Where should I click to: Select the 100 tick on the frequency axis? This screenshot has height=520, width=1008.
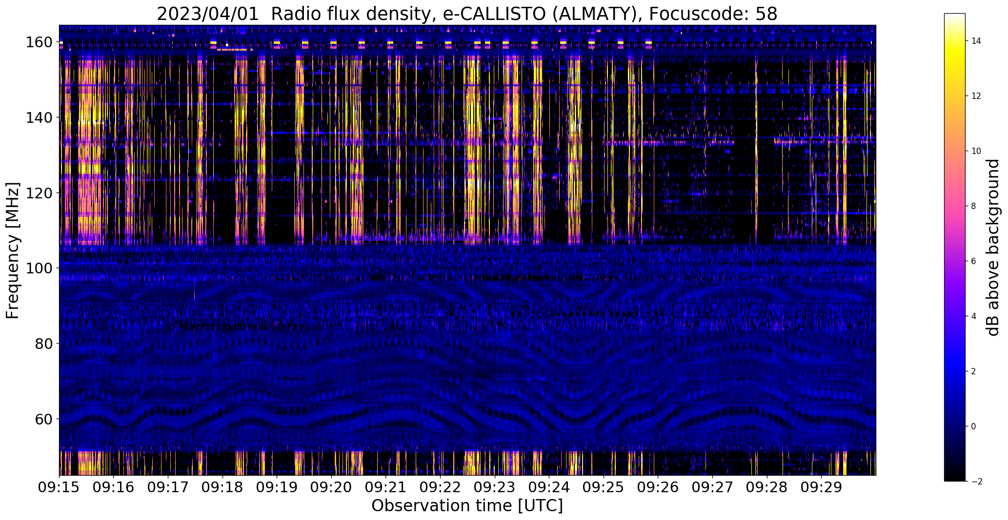coord(39,269)
